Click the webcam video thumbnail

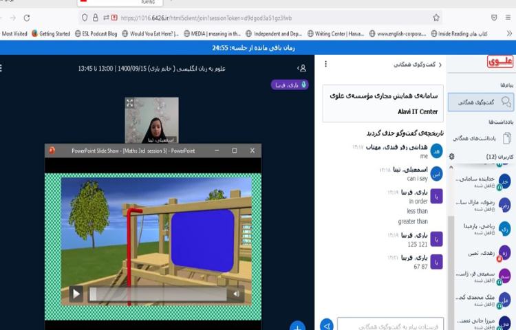pyautogui.click(x=152, y=120)
